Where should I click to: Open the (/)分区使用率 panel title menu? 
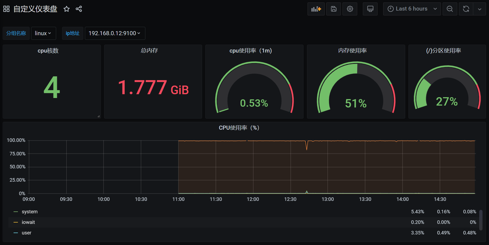443,51
